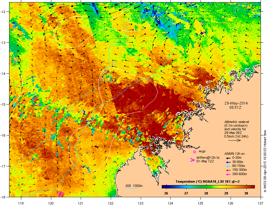The height and width of the screenshot is (206, 267).
Task: Click the ANMN 12h av. heading
Action: tap(235, 154)
